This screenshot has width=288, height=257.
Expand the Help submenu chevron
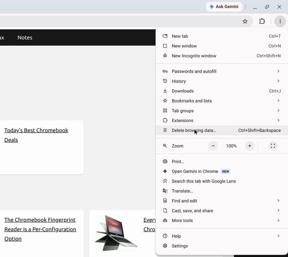(278, 236)
